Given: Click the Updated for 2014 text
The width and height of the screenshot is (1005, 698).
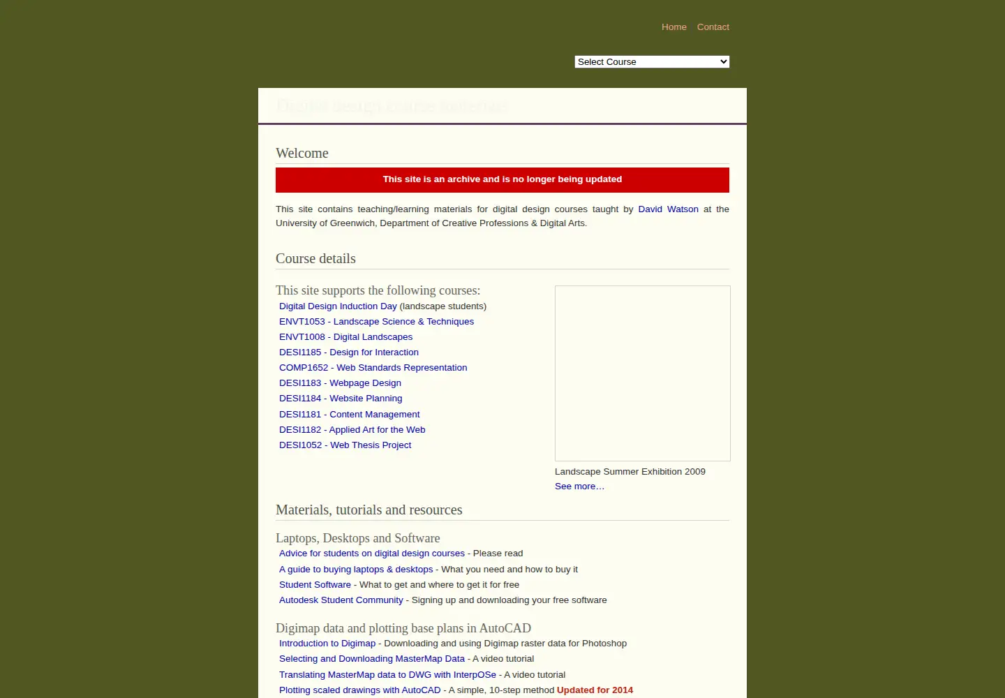Looking at the screenshot, I should (595, 690).
